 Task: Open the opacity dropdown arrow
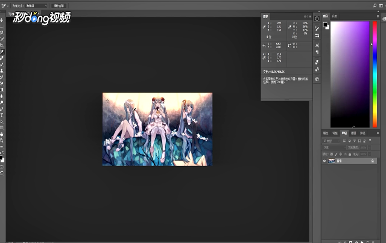pos(369,147)
